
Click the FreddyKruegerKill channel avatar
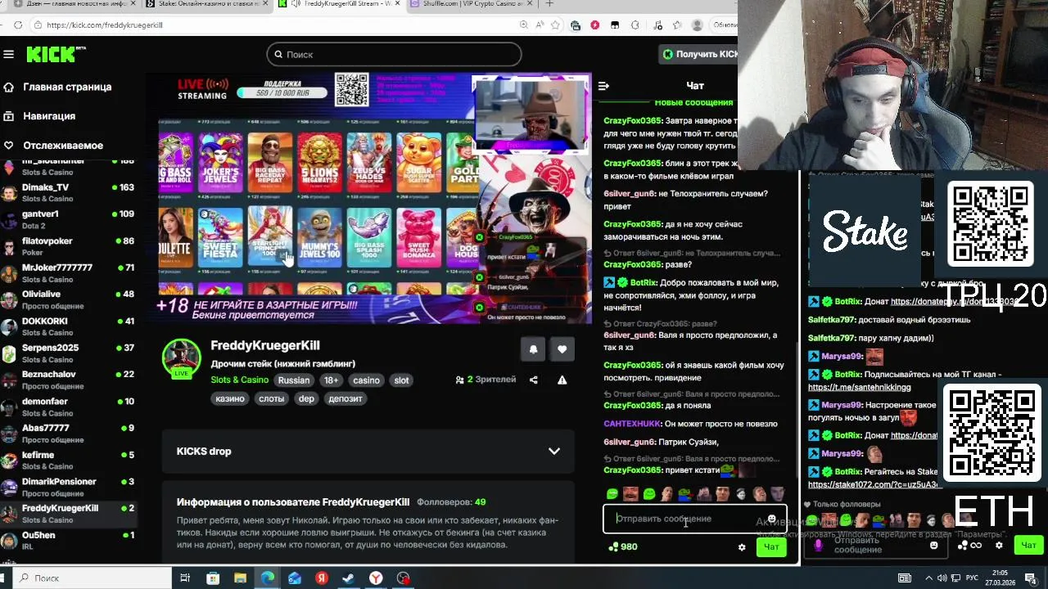(x=181, y=358)
